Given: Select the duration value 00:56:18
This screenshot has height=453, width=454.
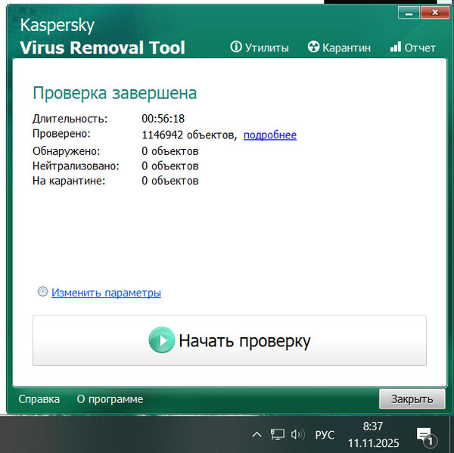Looking at the screenshot, I should (163, 119).
